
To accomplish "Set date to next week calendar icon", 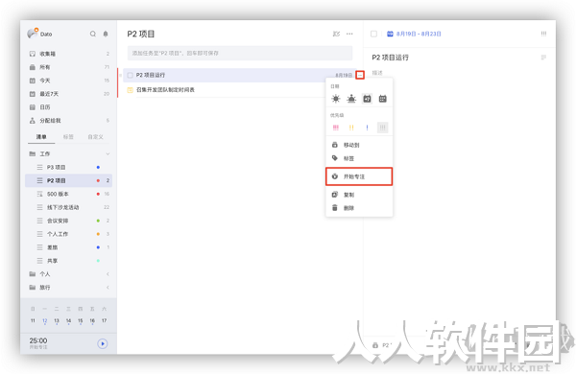I will (367, 99).
